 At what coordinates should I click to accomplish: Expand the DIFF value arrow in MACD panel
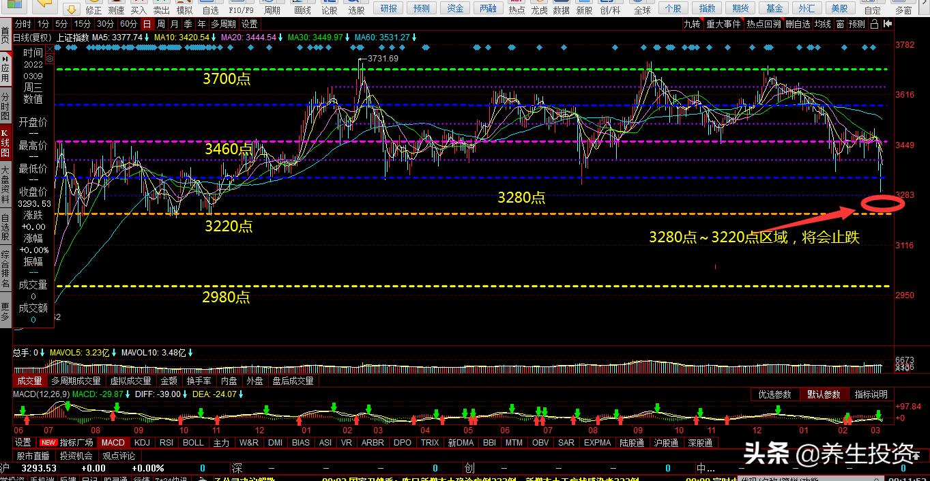click(186, 394)
